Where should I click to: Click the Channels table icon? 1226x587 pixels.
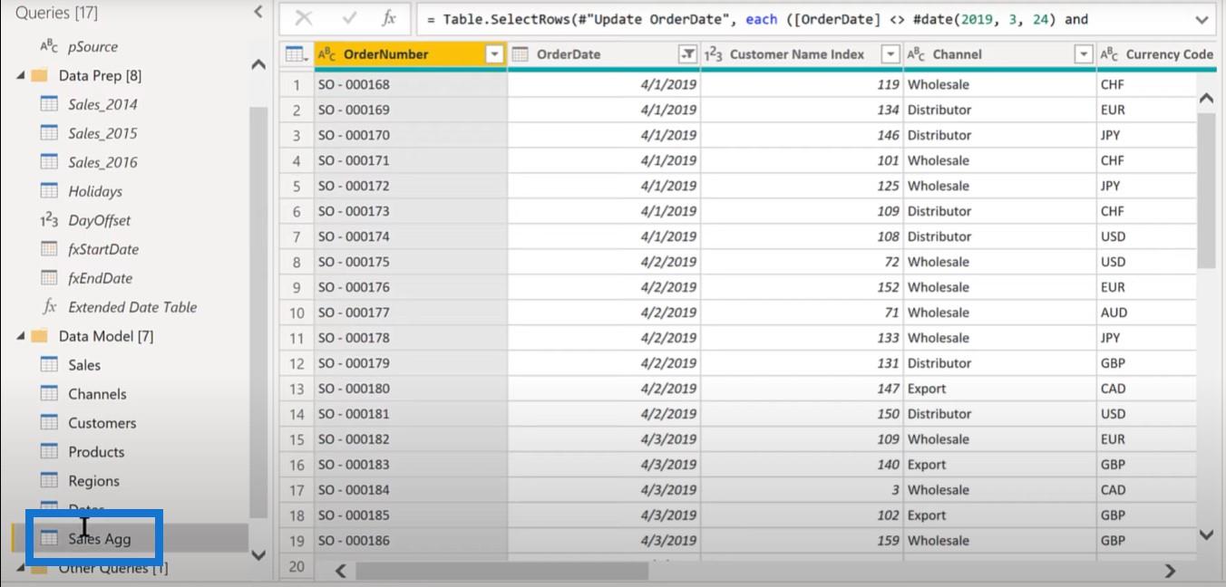point(49,393)
